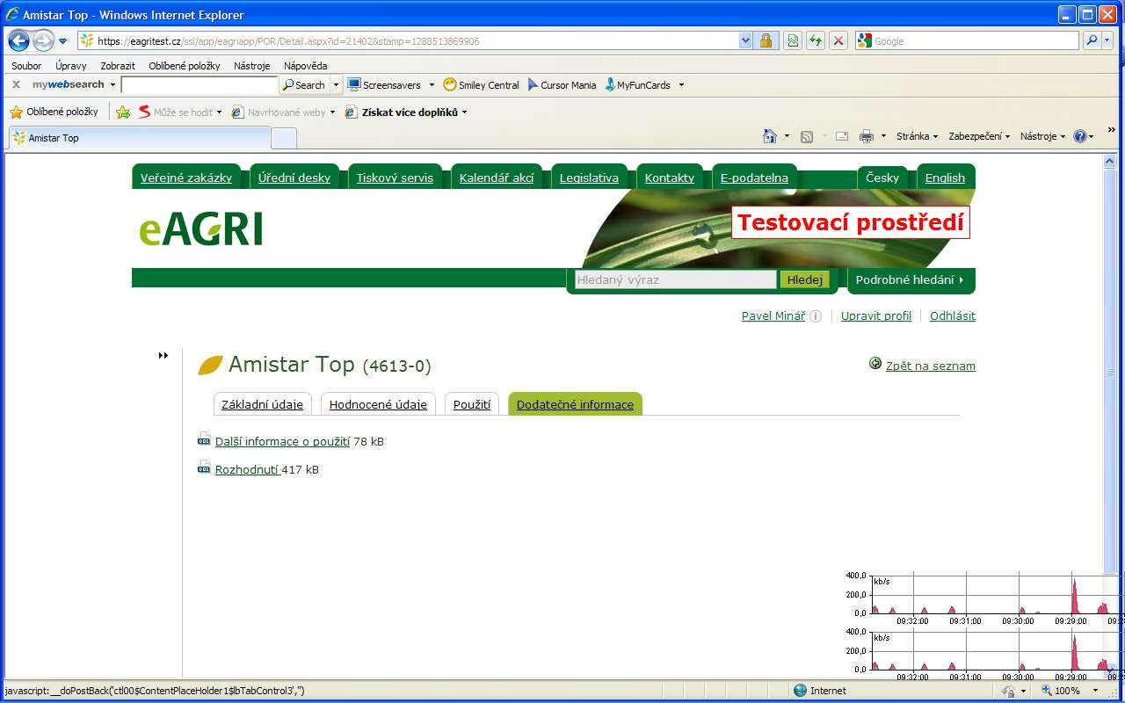Click the search magnifier button
The height and width of the screenshot is (703, 1125).
(1092, 41)
